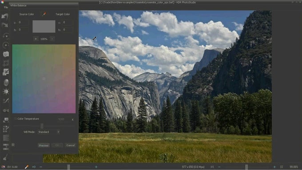Click the White Balance panel title
Screen dimensions: 302x170
(x=18, y=5)
